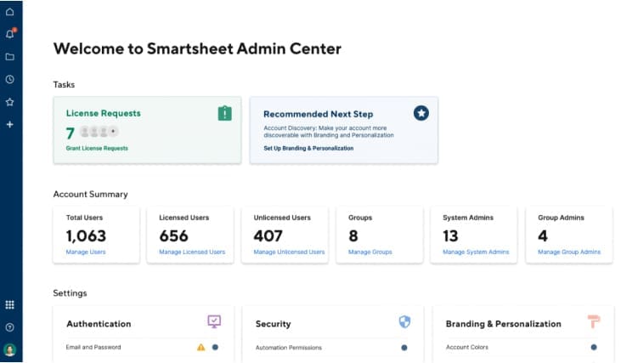The height and width of the screenshot is (363, 638).
Task: Select the Automation Permissions row
Action: coord(333,348)
